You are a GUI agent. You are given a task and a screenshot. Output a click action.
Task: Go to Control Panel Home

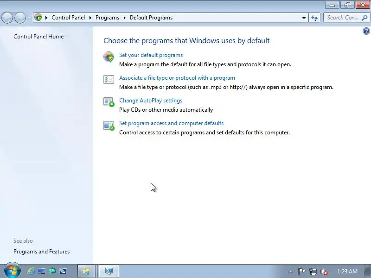[38, 37]
